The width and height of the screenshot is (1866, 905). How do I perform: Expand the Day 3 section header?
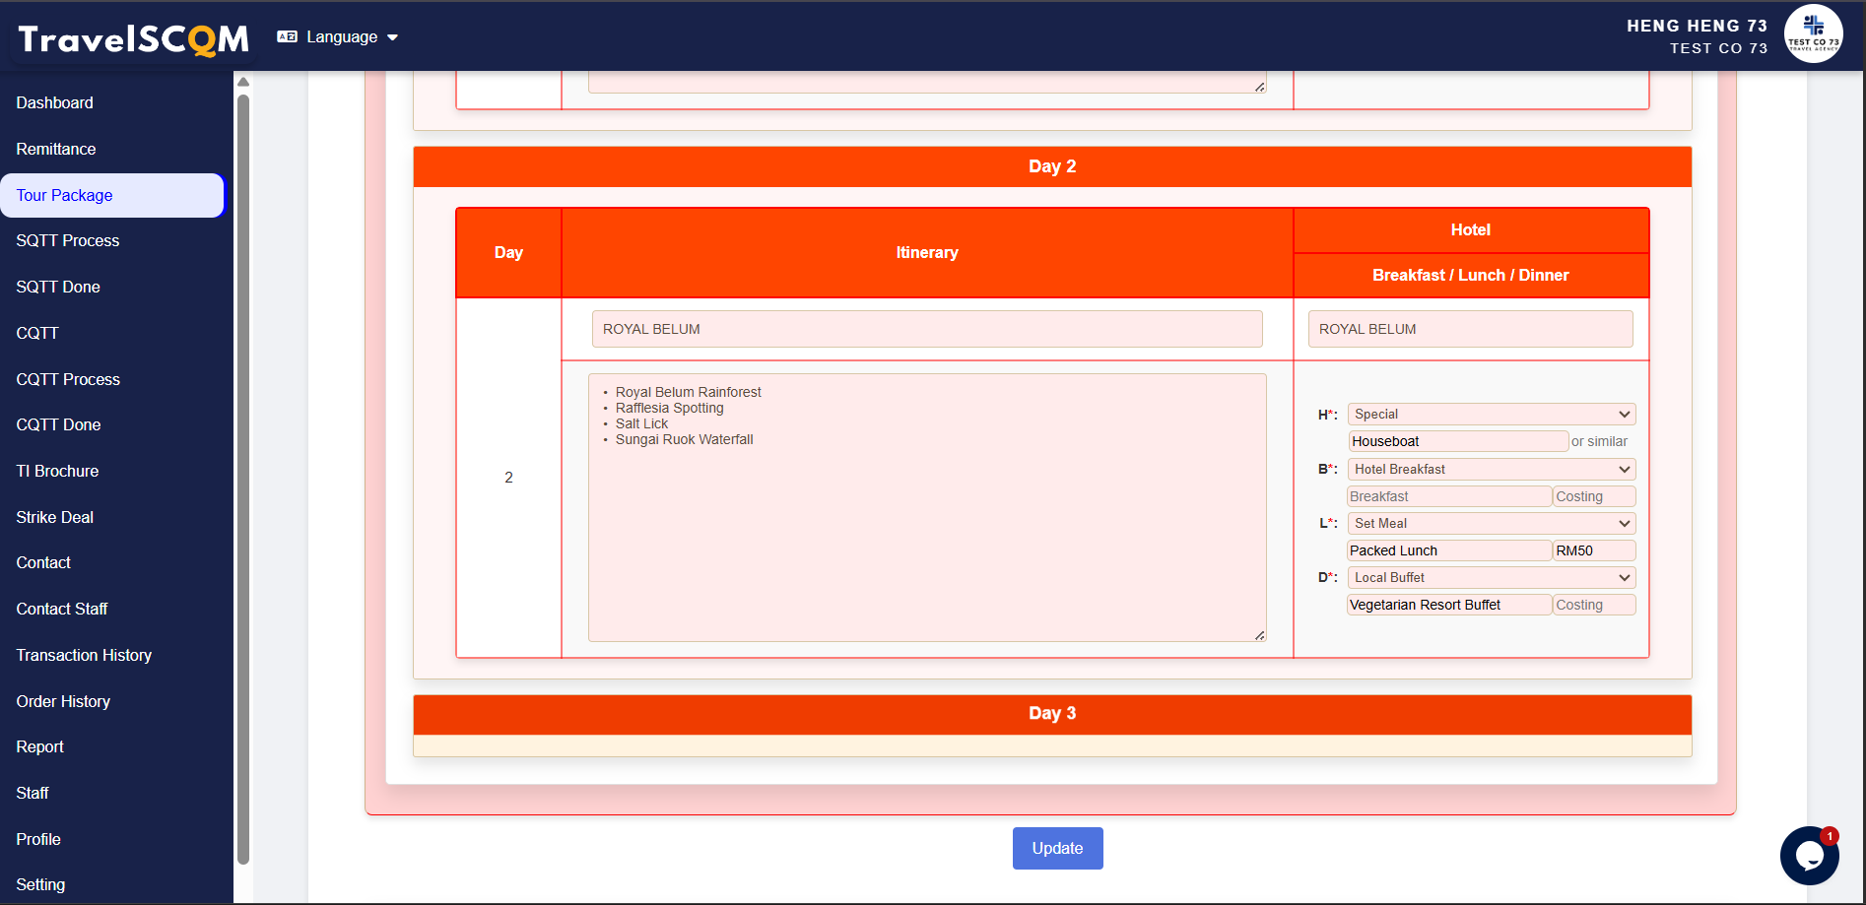(1051, 714)
